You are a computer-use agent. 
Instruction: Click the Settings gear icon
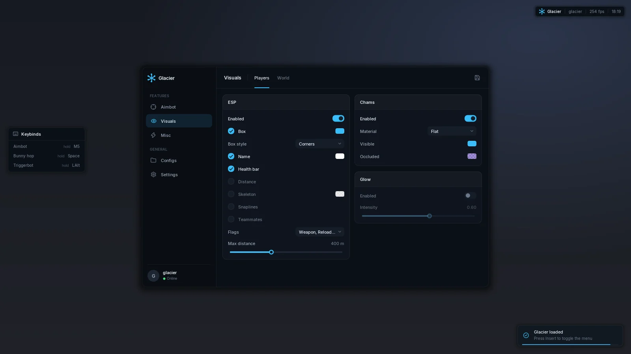pyautogui.click(x=153, y=175)
